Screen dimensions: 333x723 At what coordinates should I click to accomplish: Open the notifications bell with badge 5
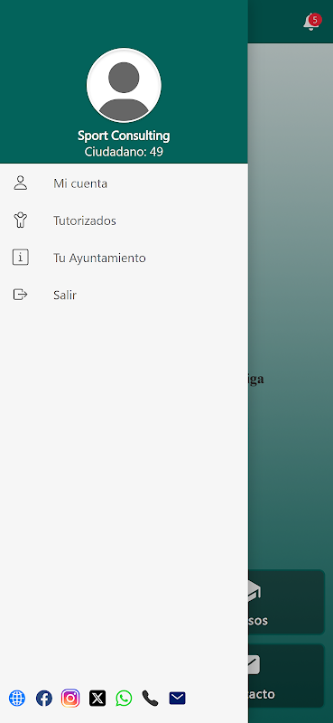311,22
